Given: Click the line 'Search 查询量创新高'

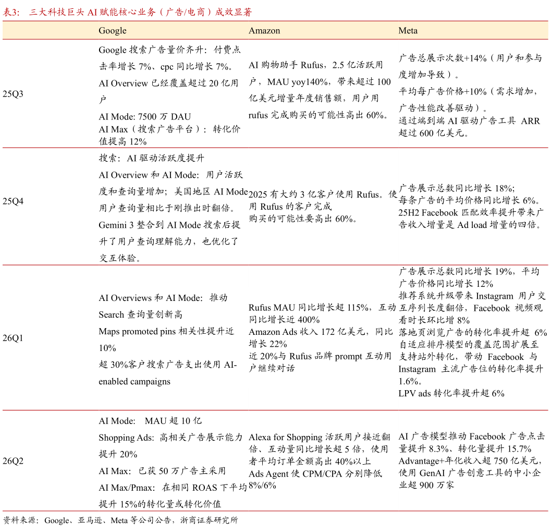Looking at the screenshot, I should (140, 315).
